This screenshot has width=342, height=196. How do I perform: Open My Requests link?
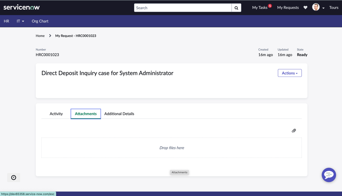click(288, 8)
